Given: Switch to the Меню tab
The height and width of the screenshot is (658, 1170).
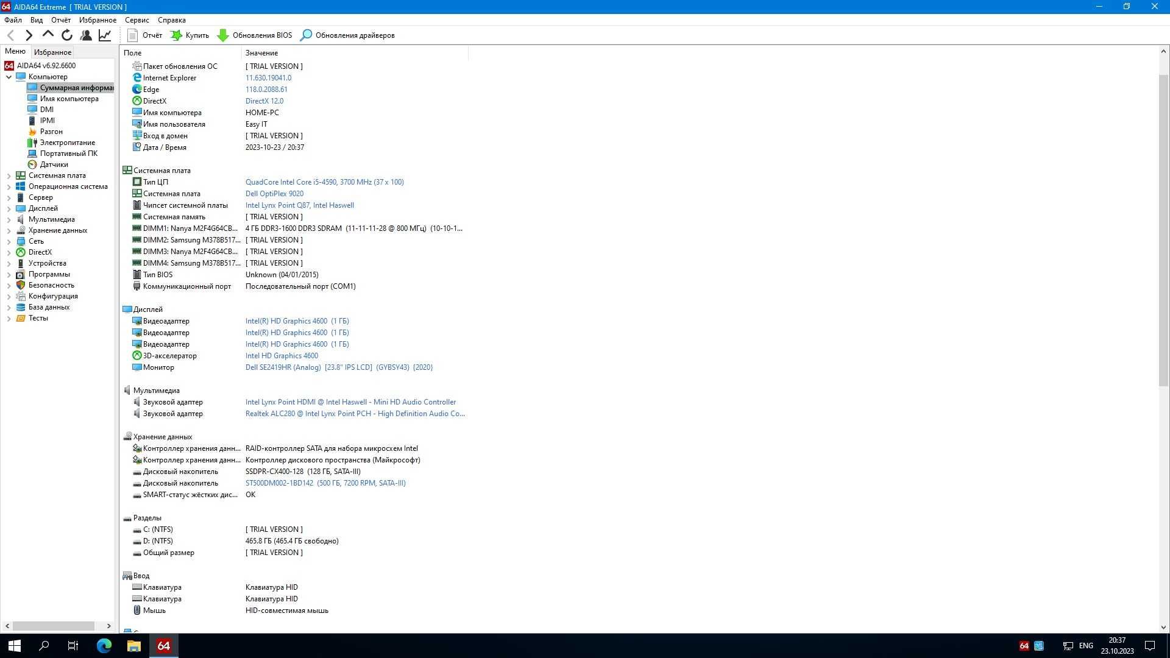Looking at the screenshot, I should (x=15, y=51).
